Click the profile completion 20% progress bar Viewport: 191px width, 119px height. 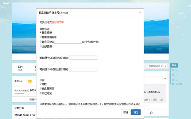click(25, 93)
